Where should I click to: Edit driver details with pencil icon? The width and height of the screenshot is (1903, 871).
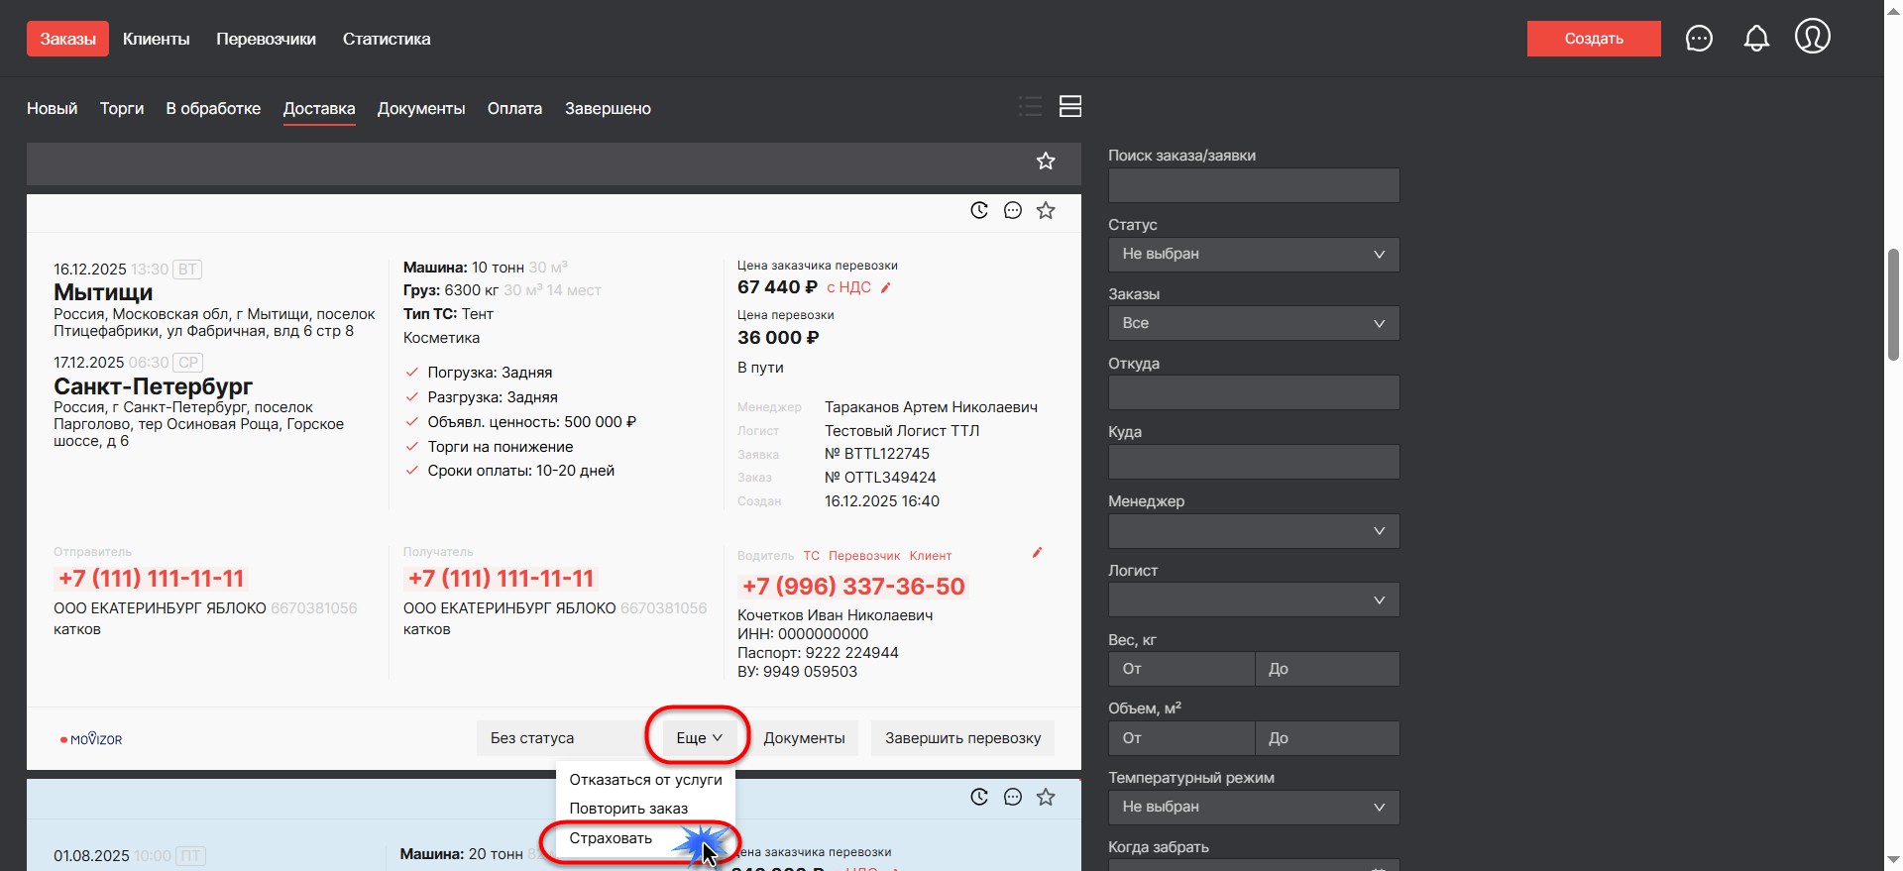tap(1037, 553)
